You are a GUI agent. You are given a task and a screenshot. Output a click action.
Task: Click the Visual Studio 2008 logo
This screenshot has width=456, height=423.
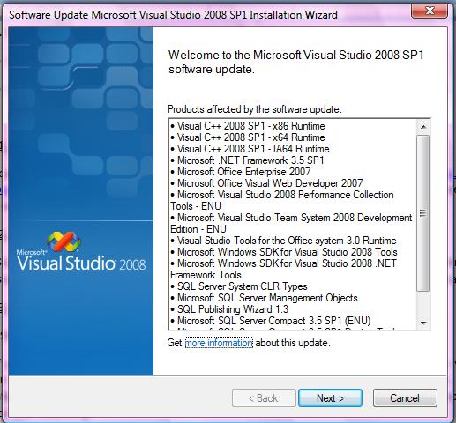point(81,251)
